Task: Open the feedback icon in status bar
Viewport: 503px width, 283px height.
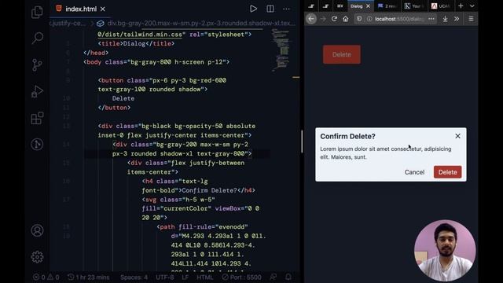Action: pos(274,277)
